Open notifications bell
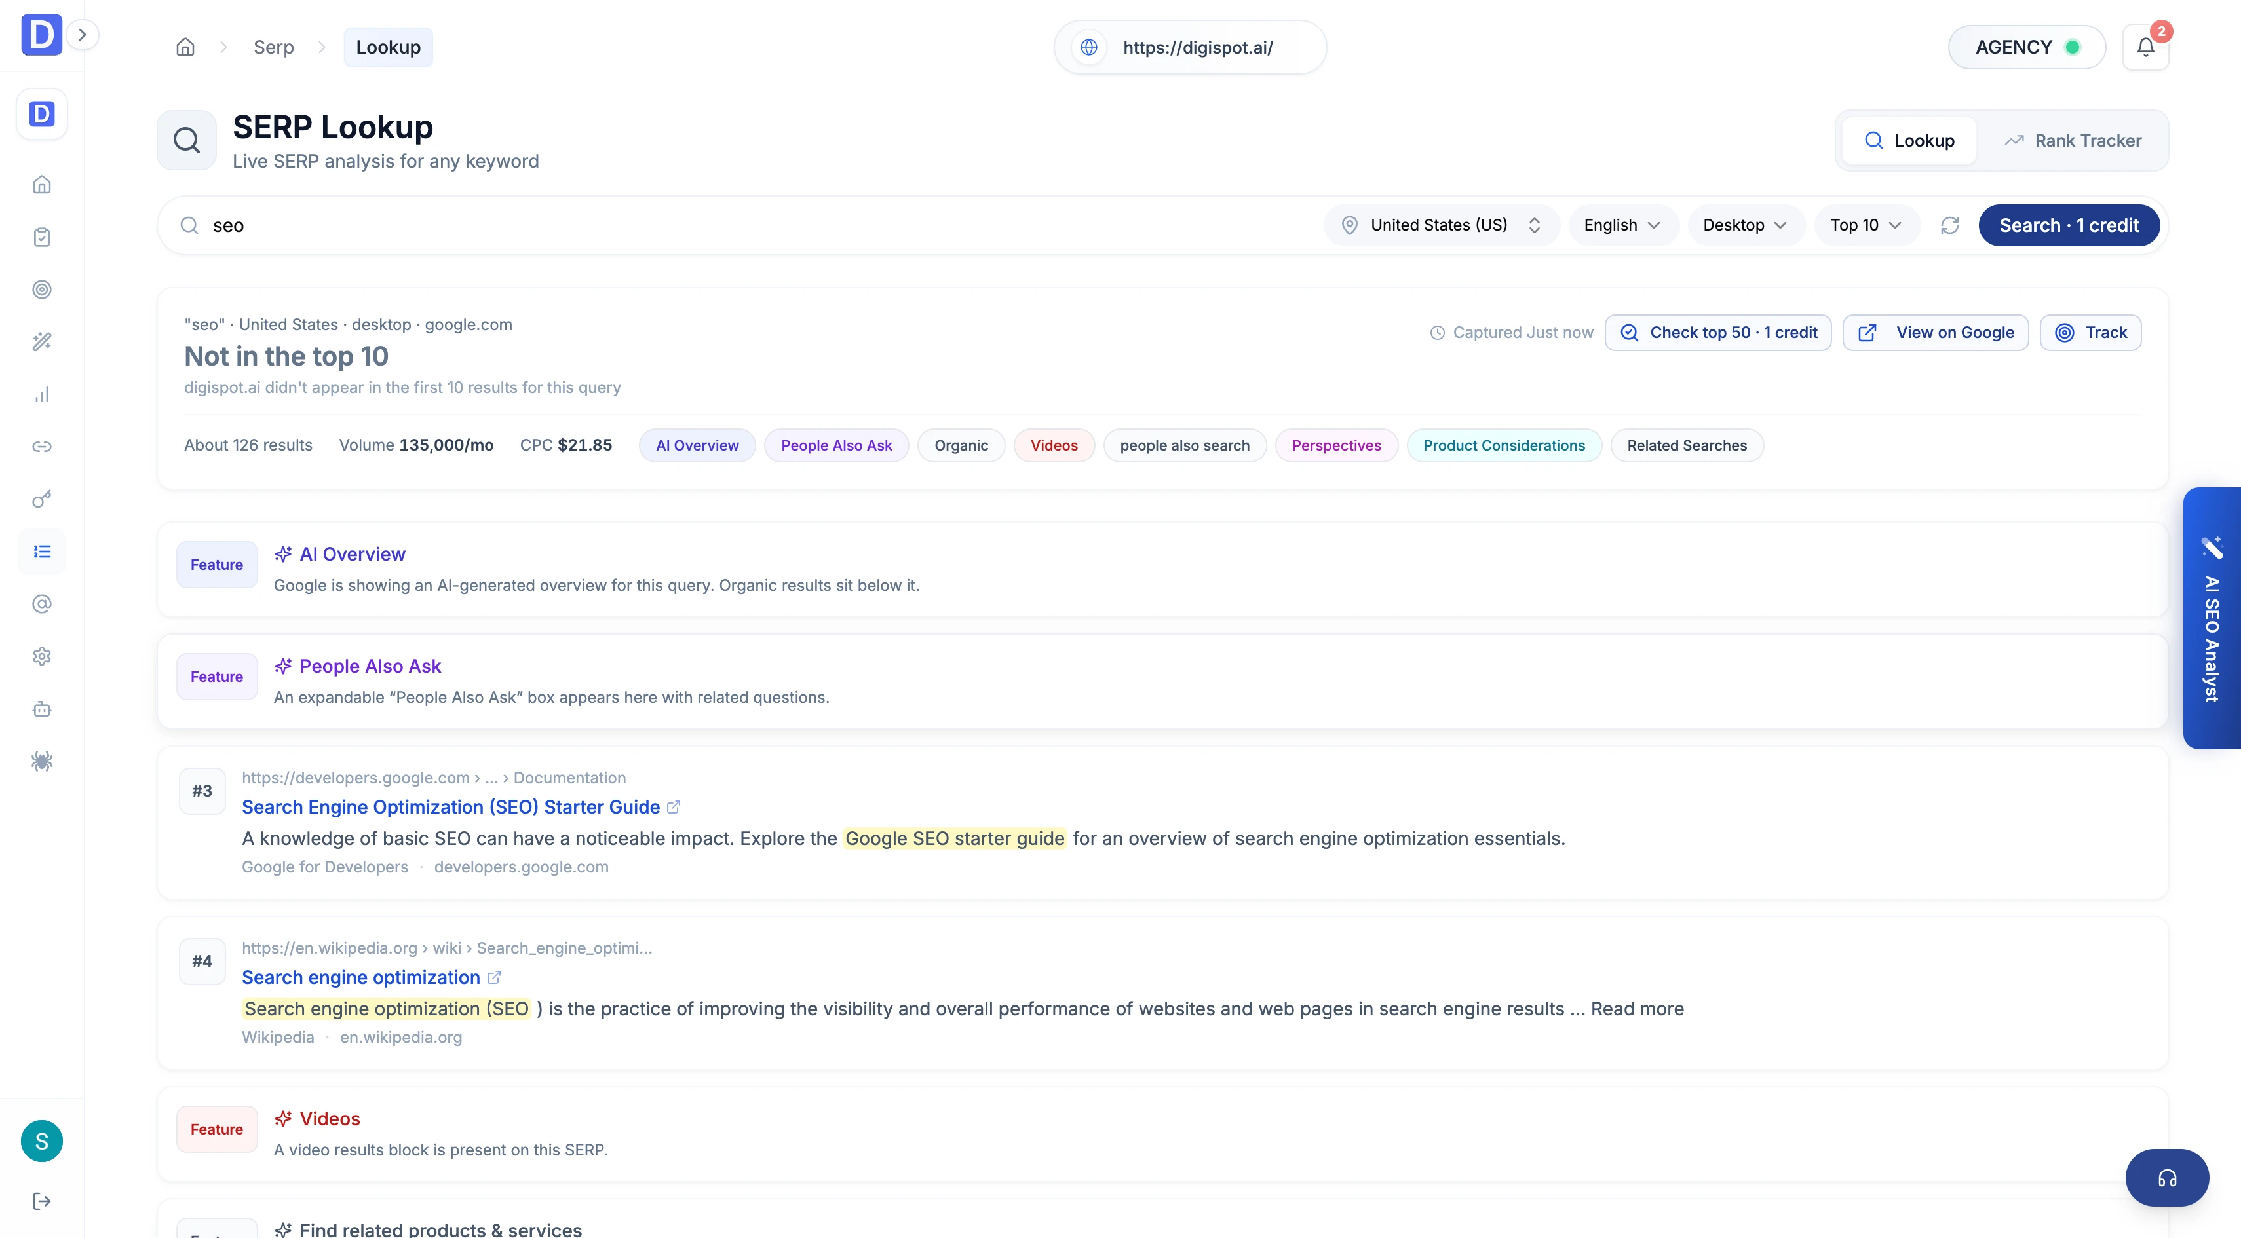This screenshot has height=1238, width=2241. [x=2145, y=47]
